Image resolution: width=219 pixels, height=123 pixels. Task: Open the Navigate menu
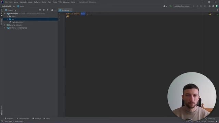point(23,2)
